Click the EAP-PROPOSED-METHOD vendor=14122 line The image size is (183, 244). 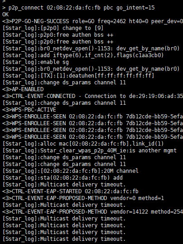point(93,212)
